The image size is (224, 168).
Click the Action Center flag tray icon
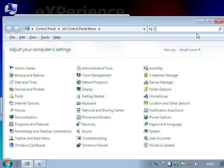pos(183,164)
